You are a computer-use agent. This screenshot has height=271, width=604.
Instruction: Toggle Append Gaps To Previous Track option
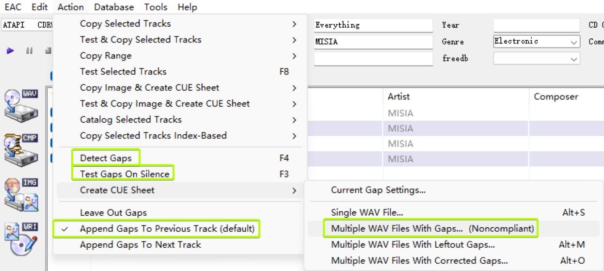coord(167,229)
